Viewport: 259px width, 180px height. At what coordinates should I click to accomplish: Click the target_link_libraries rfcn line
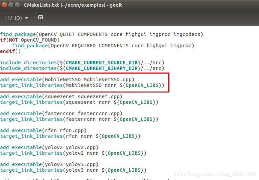pyautogui.click(x=70, y=136)
